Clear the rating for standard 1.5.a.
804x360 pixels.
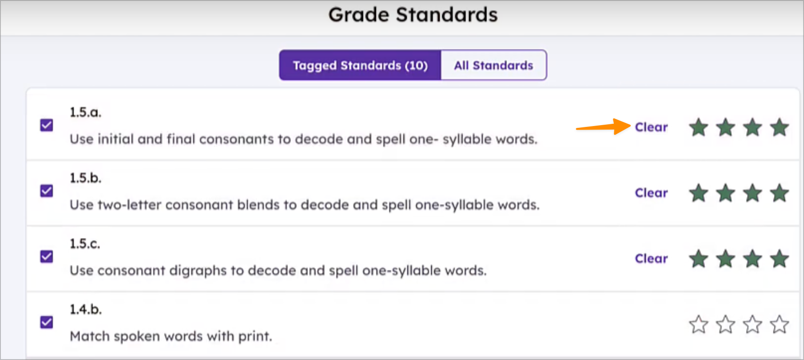[651, 127]
